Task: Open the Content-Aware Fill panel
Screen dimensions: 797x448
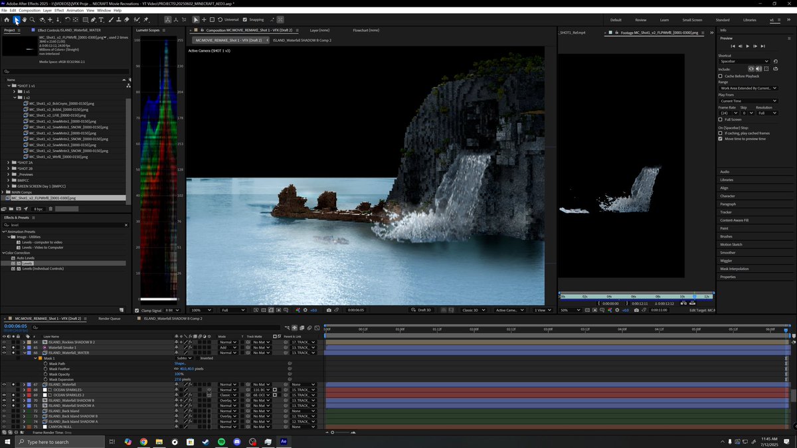Action: [735, 220]
